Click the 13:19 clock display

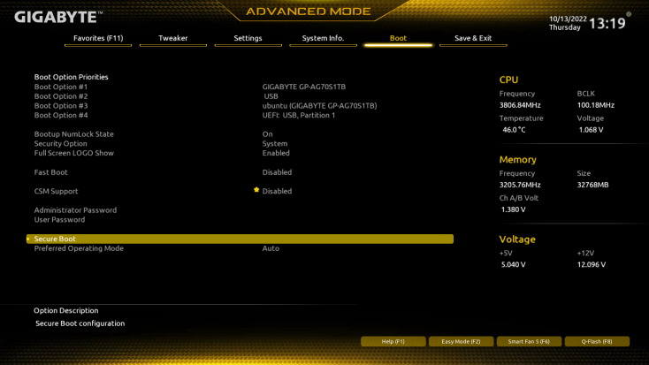pyautogui.click(x=607, y=23)
